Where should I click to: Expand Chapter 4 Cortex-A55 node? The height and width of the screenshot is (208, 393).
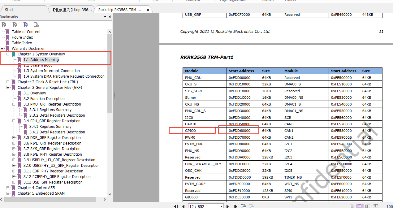point(8,188)
